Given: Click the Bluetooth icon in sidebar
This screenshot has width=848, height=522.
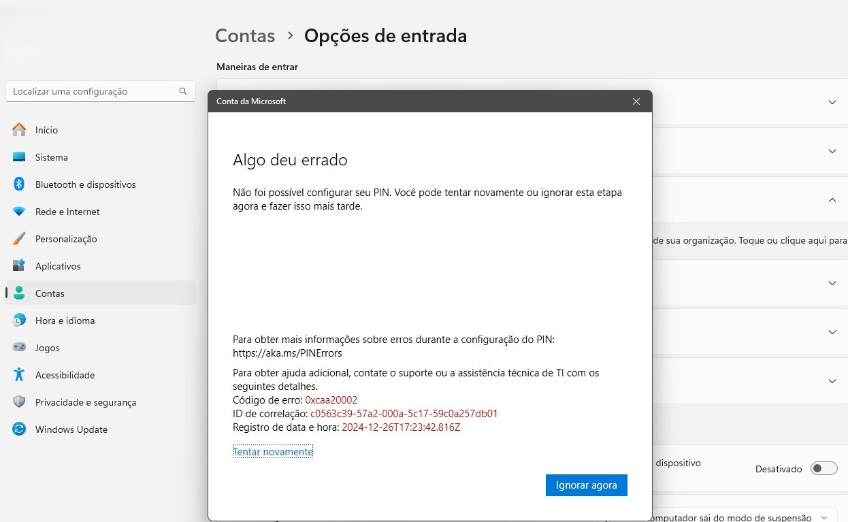Looking at the screenshot, I should tap(19, 184).
